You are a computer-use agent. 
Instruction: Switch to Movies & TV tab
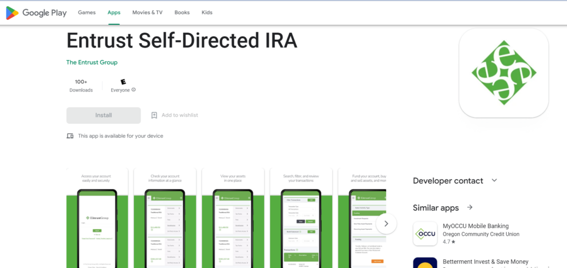tap(147, 13)
